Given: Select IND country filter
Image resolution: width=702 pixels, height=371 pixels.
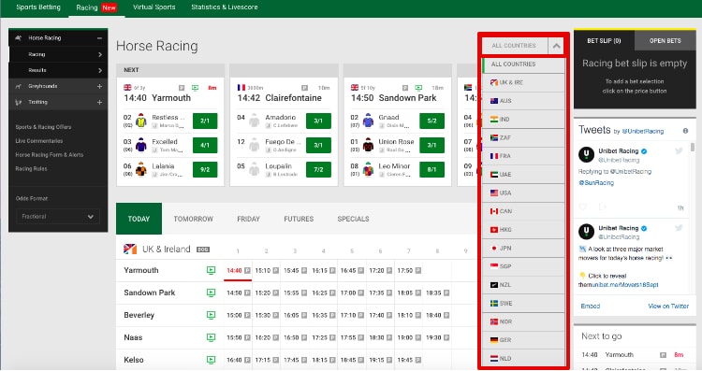Looking at the screenshot, I should [x=523, y=120].
